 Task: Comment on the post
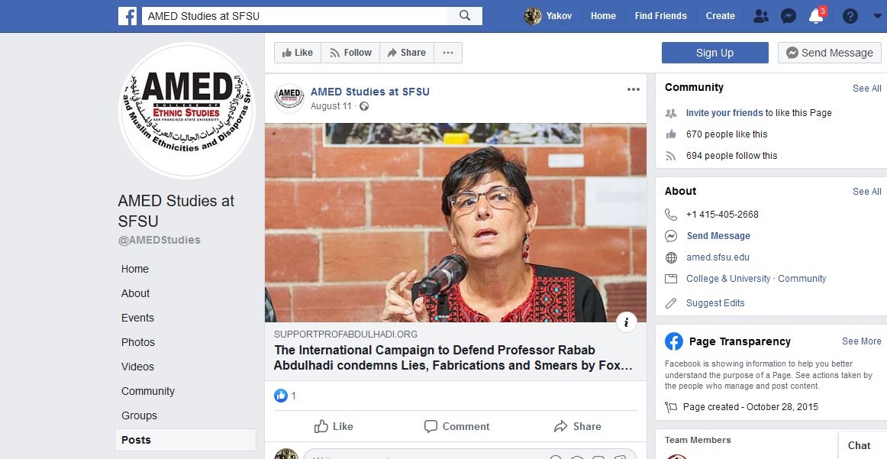[456, 426]
